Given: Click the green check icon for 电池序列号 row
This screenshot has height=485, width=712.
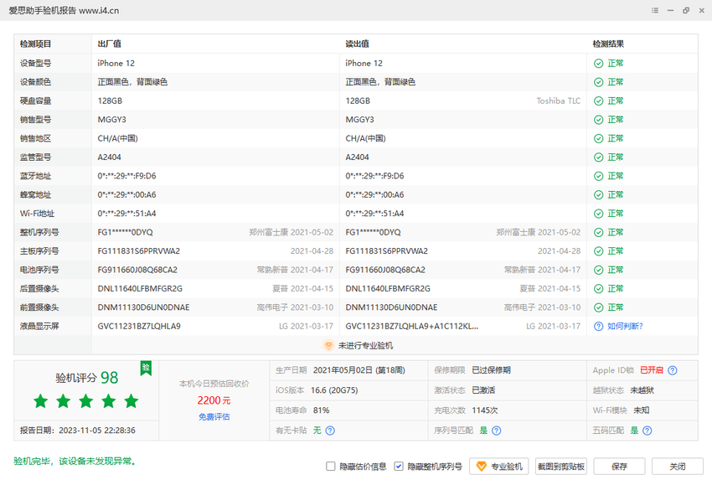Looking at the screenshot, I should 598,271.
